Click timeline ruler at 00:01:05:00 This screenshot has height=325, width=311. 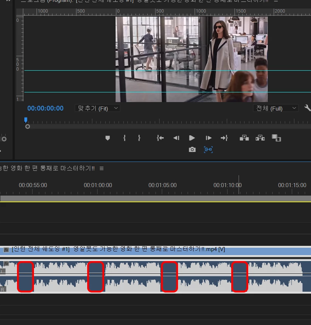162,185
